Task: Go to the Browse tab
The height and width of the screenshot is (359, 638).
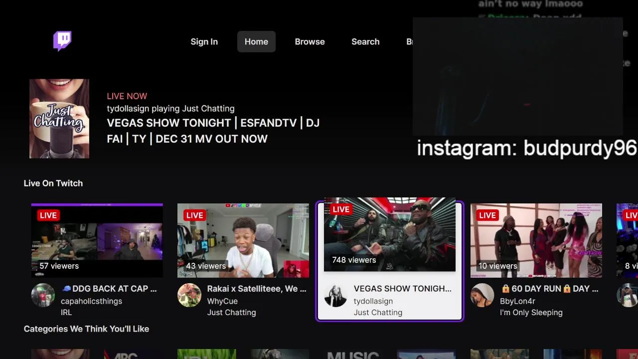Action: tap(310, 42)
